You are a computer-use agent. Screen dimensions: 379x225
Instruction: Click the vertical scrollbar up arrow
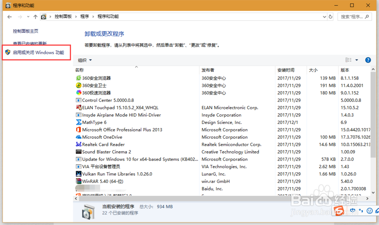373,70
